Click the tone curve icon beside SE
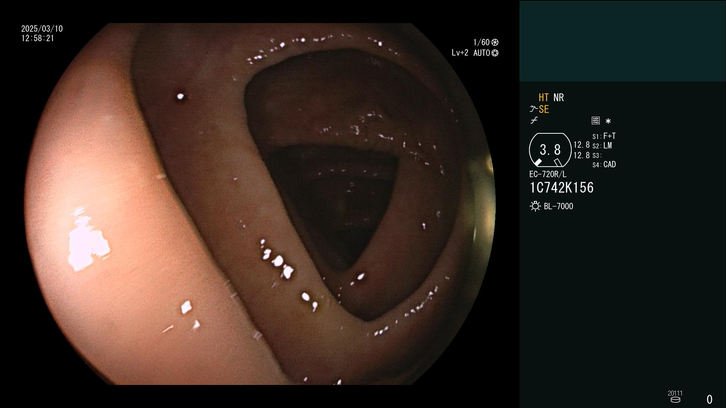 point(533,109)
